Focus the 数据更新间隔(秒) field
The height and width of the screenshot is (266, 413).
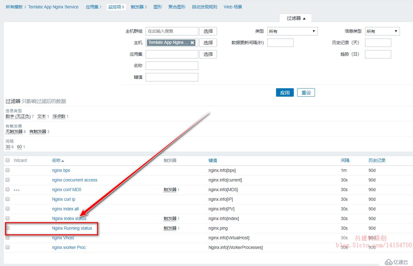point(280,43)
